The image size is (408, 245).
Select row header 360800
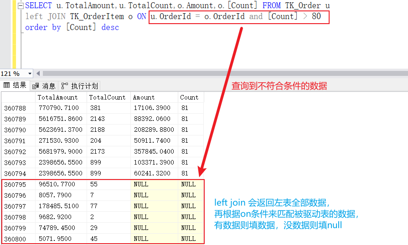click(x=18, y=239)
